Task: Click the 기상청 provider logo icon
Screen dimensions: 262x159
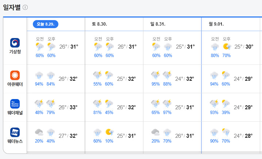Action: 15,43
